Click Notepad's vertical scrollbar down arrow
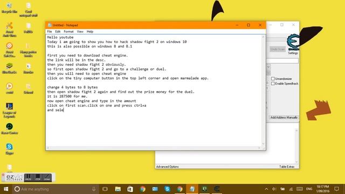The height and width of the screenshot is (194, 345). click(263, 144)
